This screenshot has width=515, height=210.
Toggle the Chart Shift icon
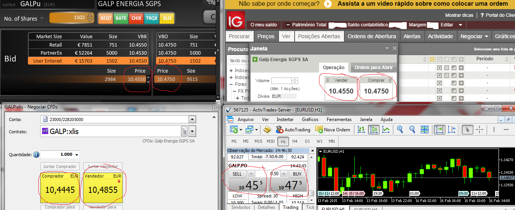[452, 129]
